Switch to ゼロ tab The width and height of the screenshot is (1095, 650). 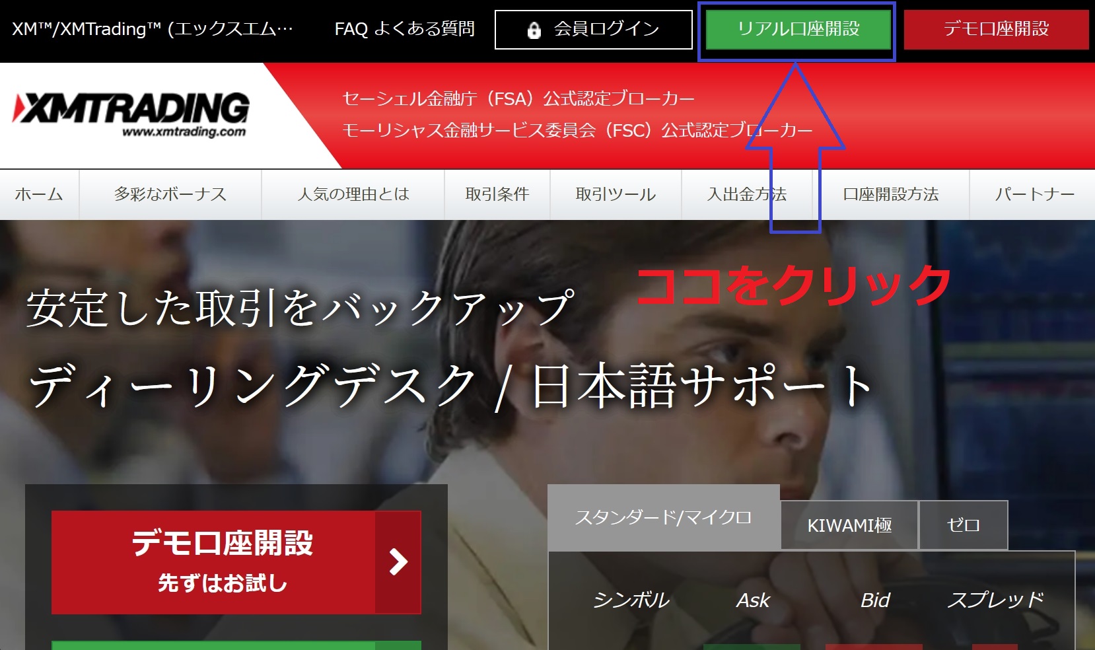(x=964, y=525)
